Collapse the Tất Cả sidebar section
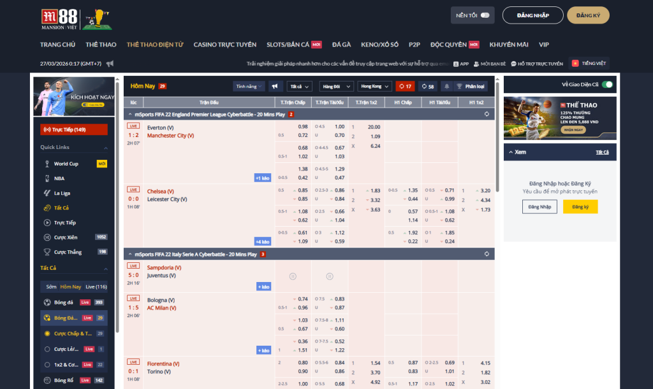Image resolution: width=653 pixels, height=389 pixels. 106,269
